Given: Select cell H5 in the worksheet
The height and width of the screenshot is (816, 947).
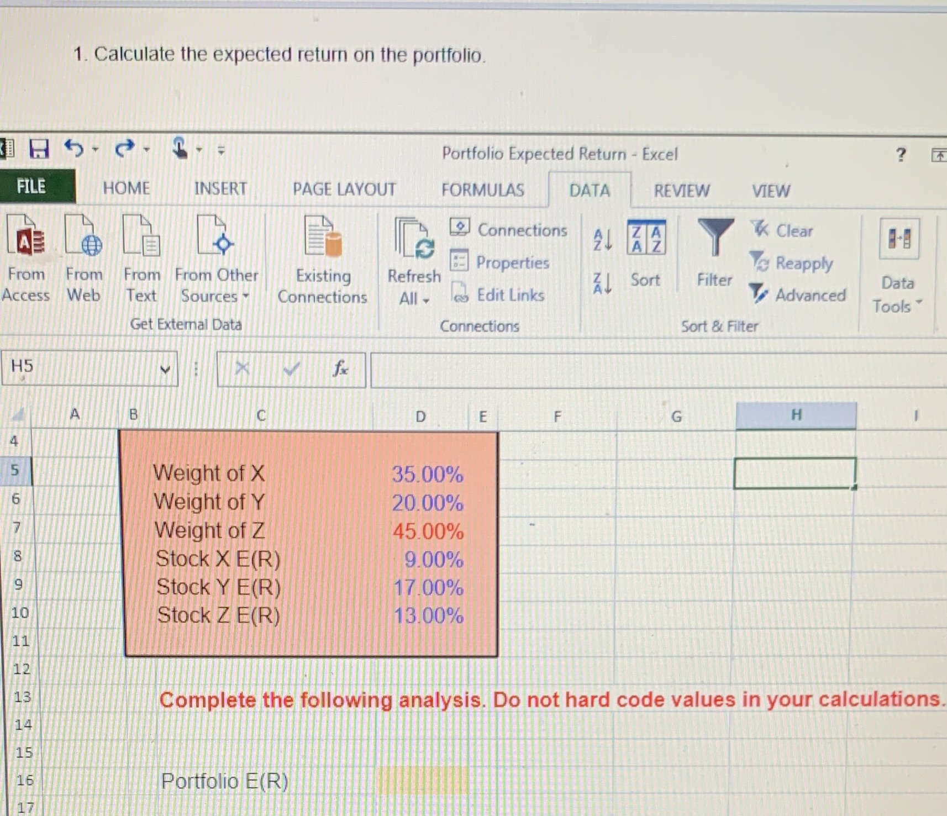Looking at the screenshot, I should point(794,472).
